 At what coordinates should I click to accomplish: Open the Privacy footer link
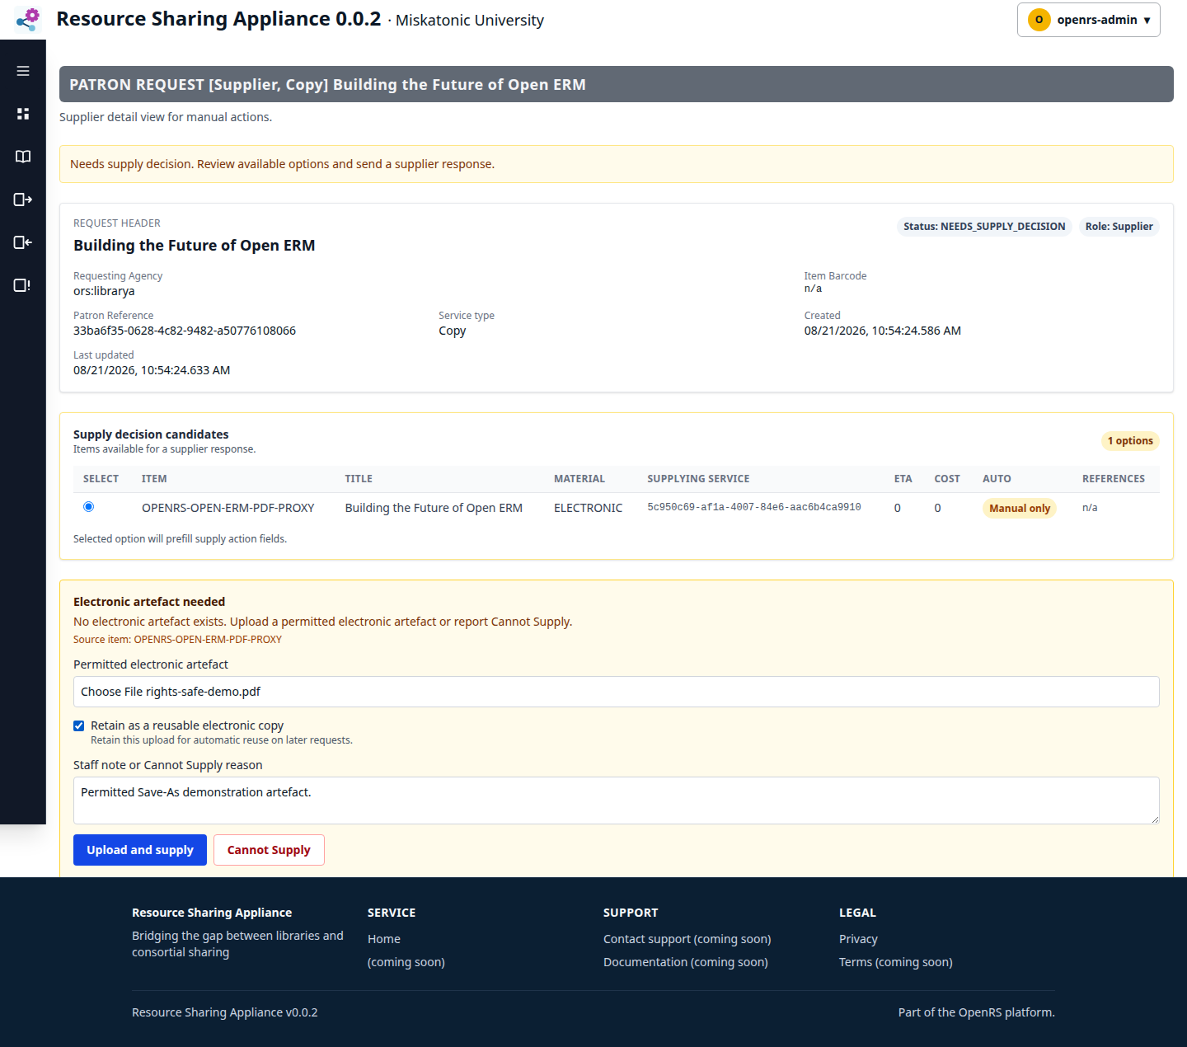[858, 939]
